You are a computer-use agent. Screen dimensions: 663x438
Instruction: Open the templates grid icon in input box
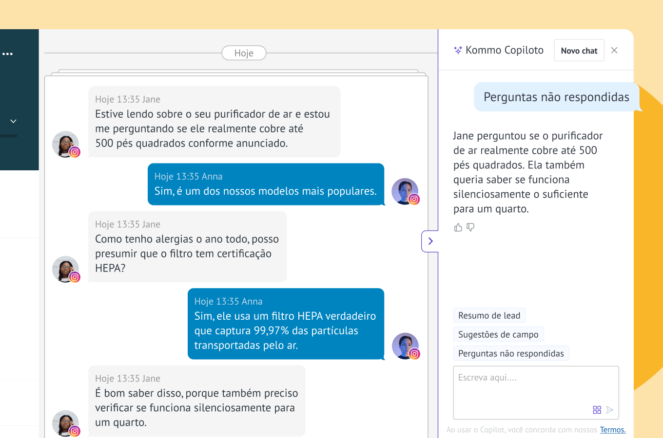click(597, 410)
